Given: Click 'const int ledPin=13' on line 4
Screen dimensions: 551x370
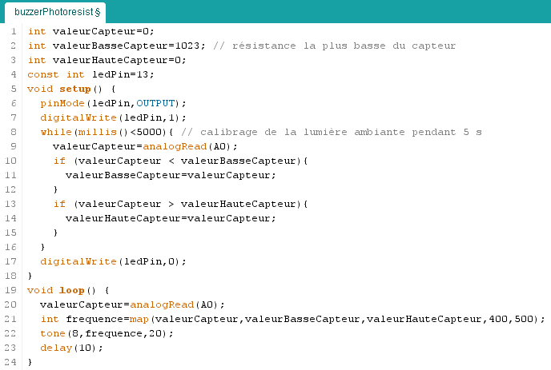Looking at the screenshot, I should point(90,74).
